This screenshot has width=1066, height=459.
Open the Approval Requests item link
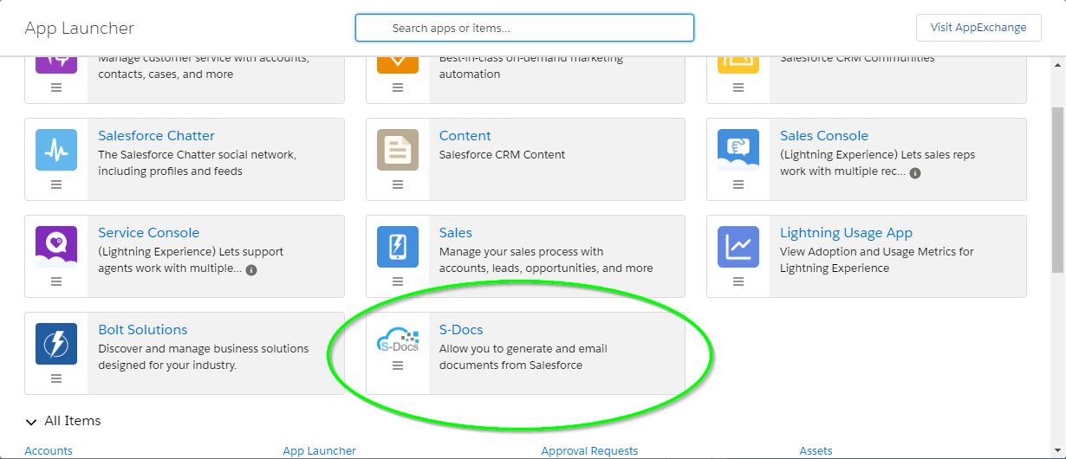pyautogui.click(x=589, y=451)
